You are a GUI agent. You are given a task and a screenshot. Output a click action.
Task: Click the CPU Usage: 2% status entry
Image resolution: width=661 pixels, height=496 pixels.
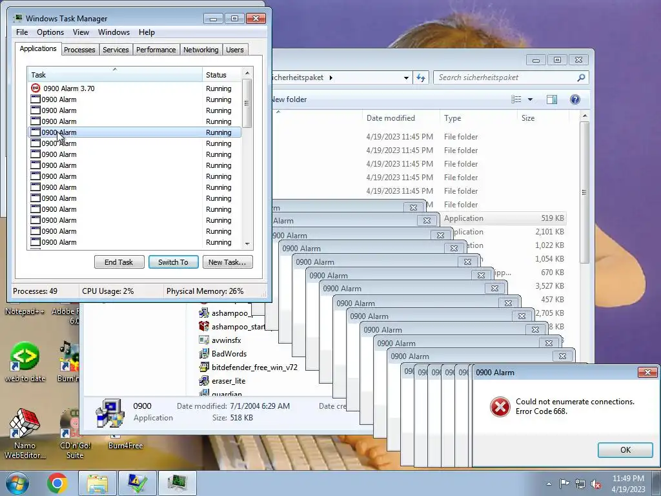click(108, 291)
